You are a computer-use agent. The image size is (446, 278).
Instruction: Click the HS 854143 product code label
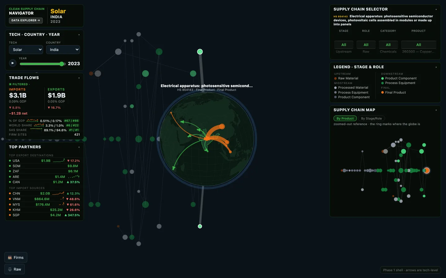(x=341, y=16)
